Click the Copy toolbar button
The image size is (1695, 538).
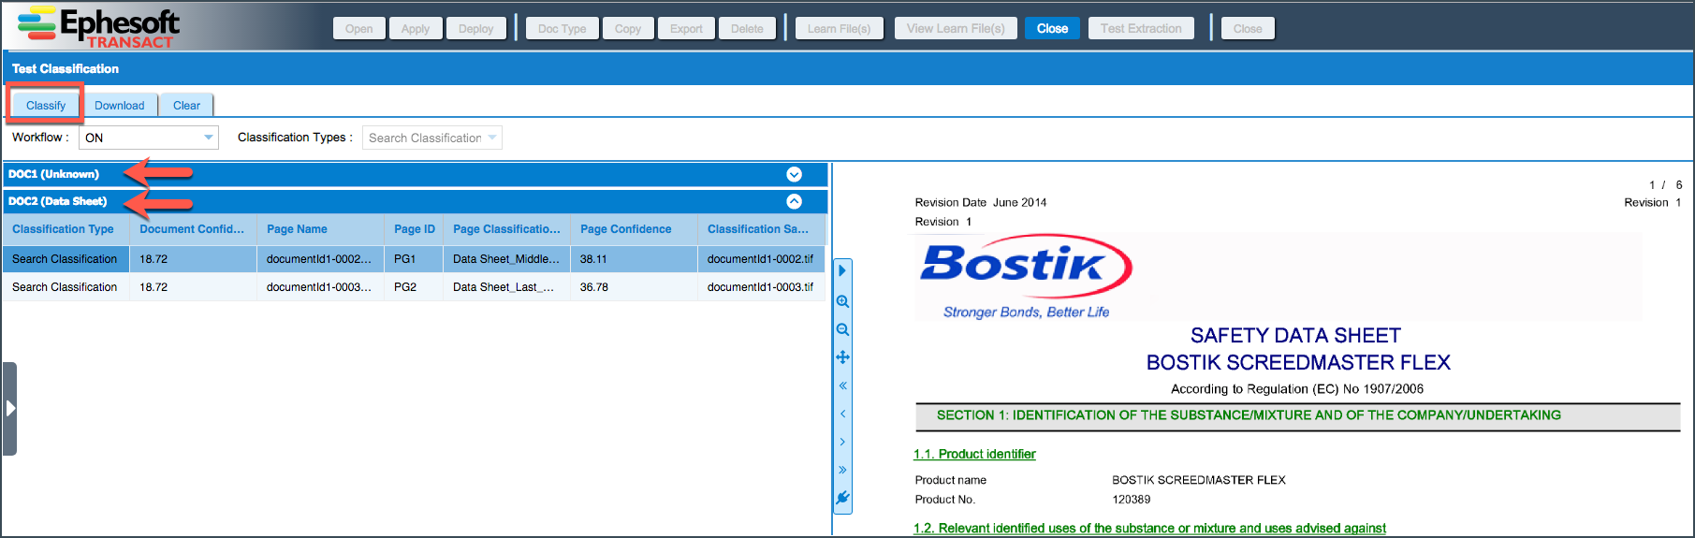click(628, 29)
